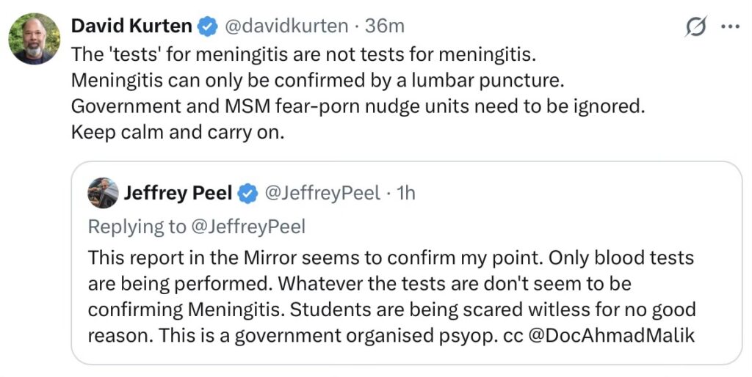Image resolution: width=752 pixels, height=377 pixels.
Task: Click David Kurten's profile avatar
Action: 35,38
